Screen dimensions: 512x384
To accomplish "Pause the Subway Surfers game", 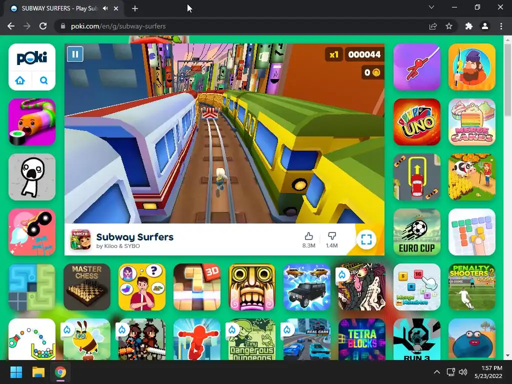I will [75, 54].
